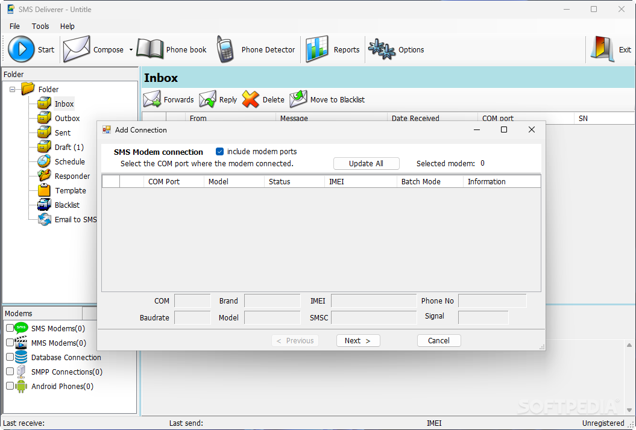
Task: Open the File menu
Action: click(14, 26)
